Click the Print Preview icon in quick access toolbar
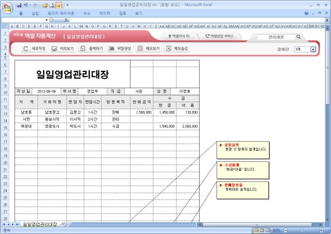This screenshot has width=331, height=234. (x=52, y=5)
